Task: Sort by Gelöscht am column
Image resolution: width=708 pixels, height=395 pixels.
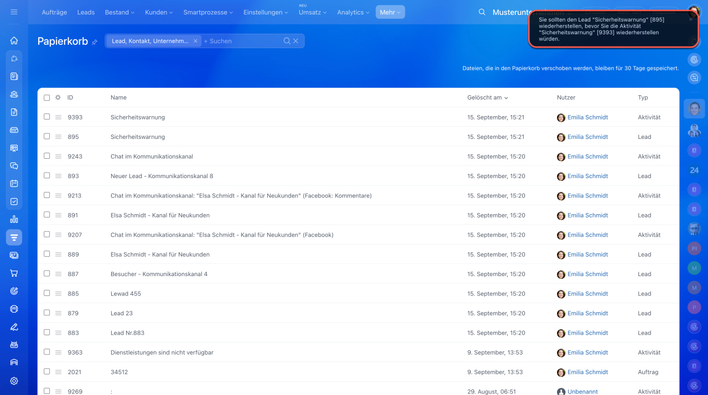Action: (487, 97)
